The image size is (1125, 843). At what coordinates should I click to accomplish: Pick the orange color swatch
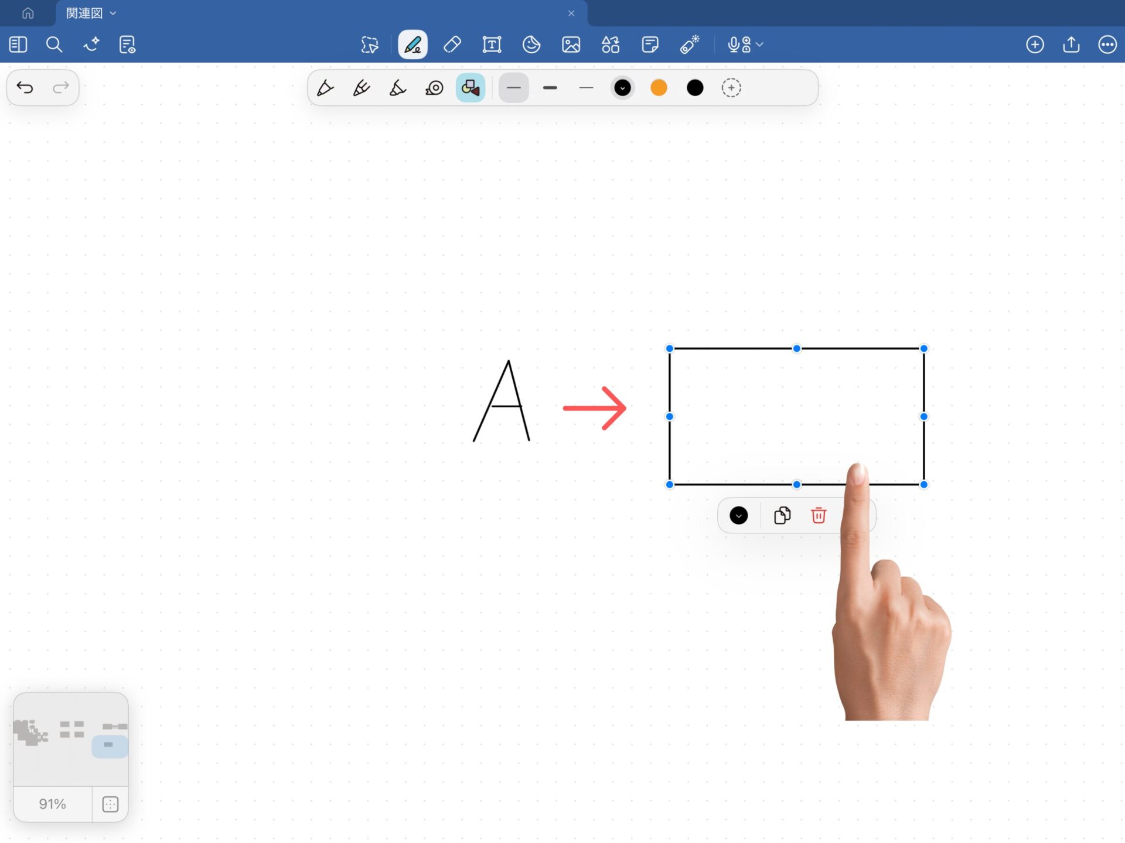659,88
